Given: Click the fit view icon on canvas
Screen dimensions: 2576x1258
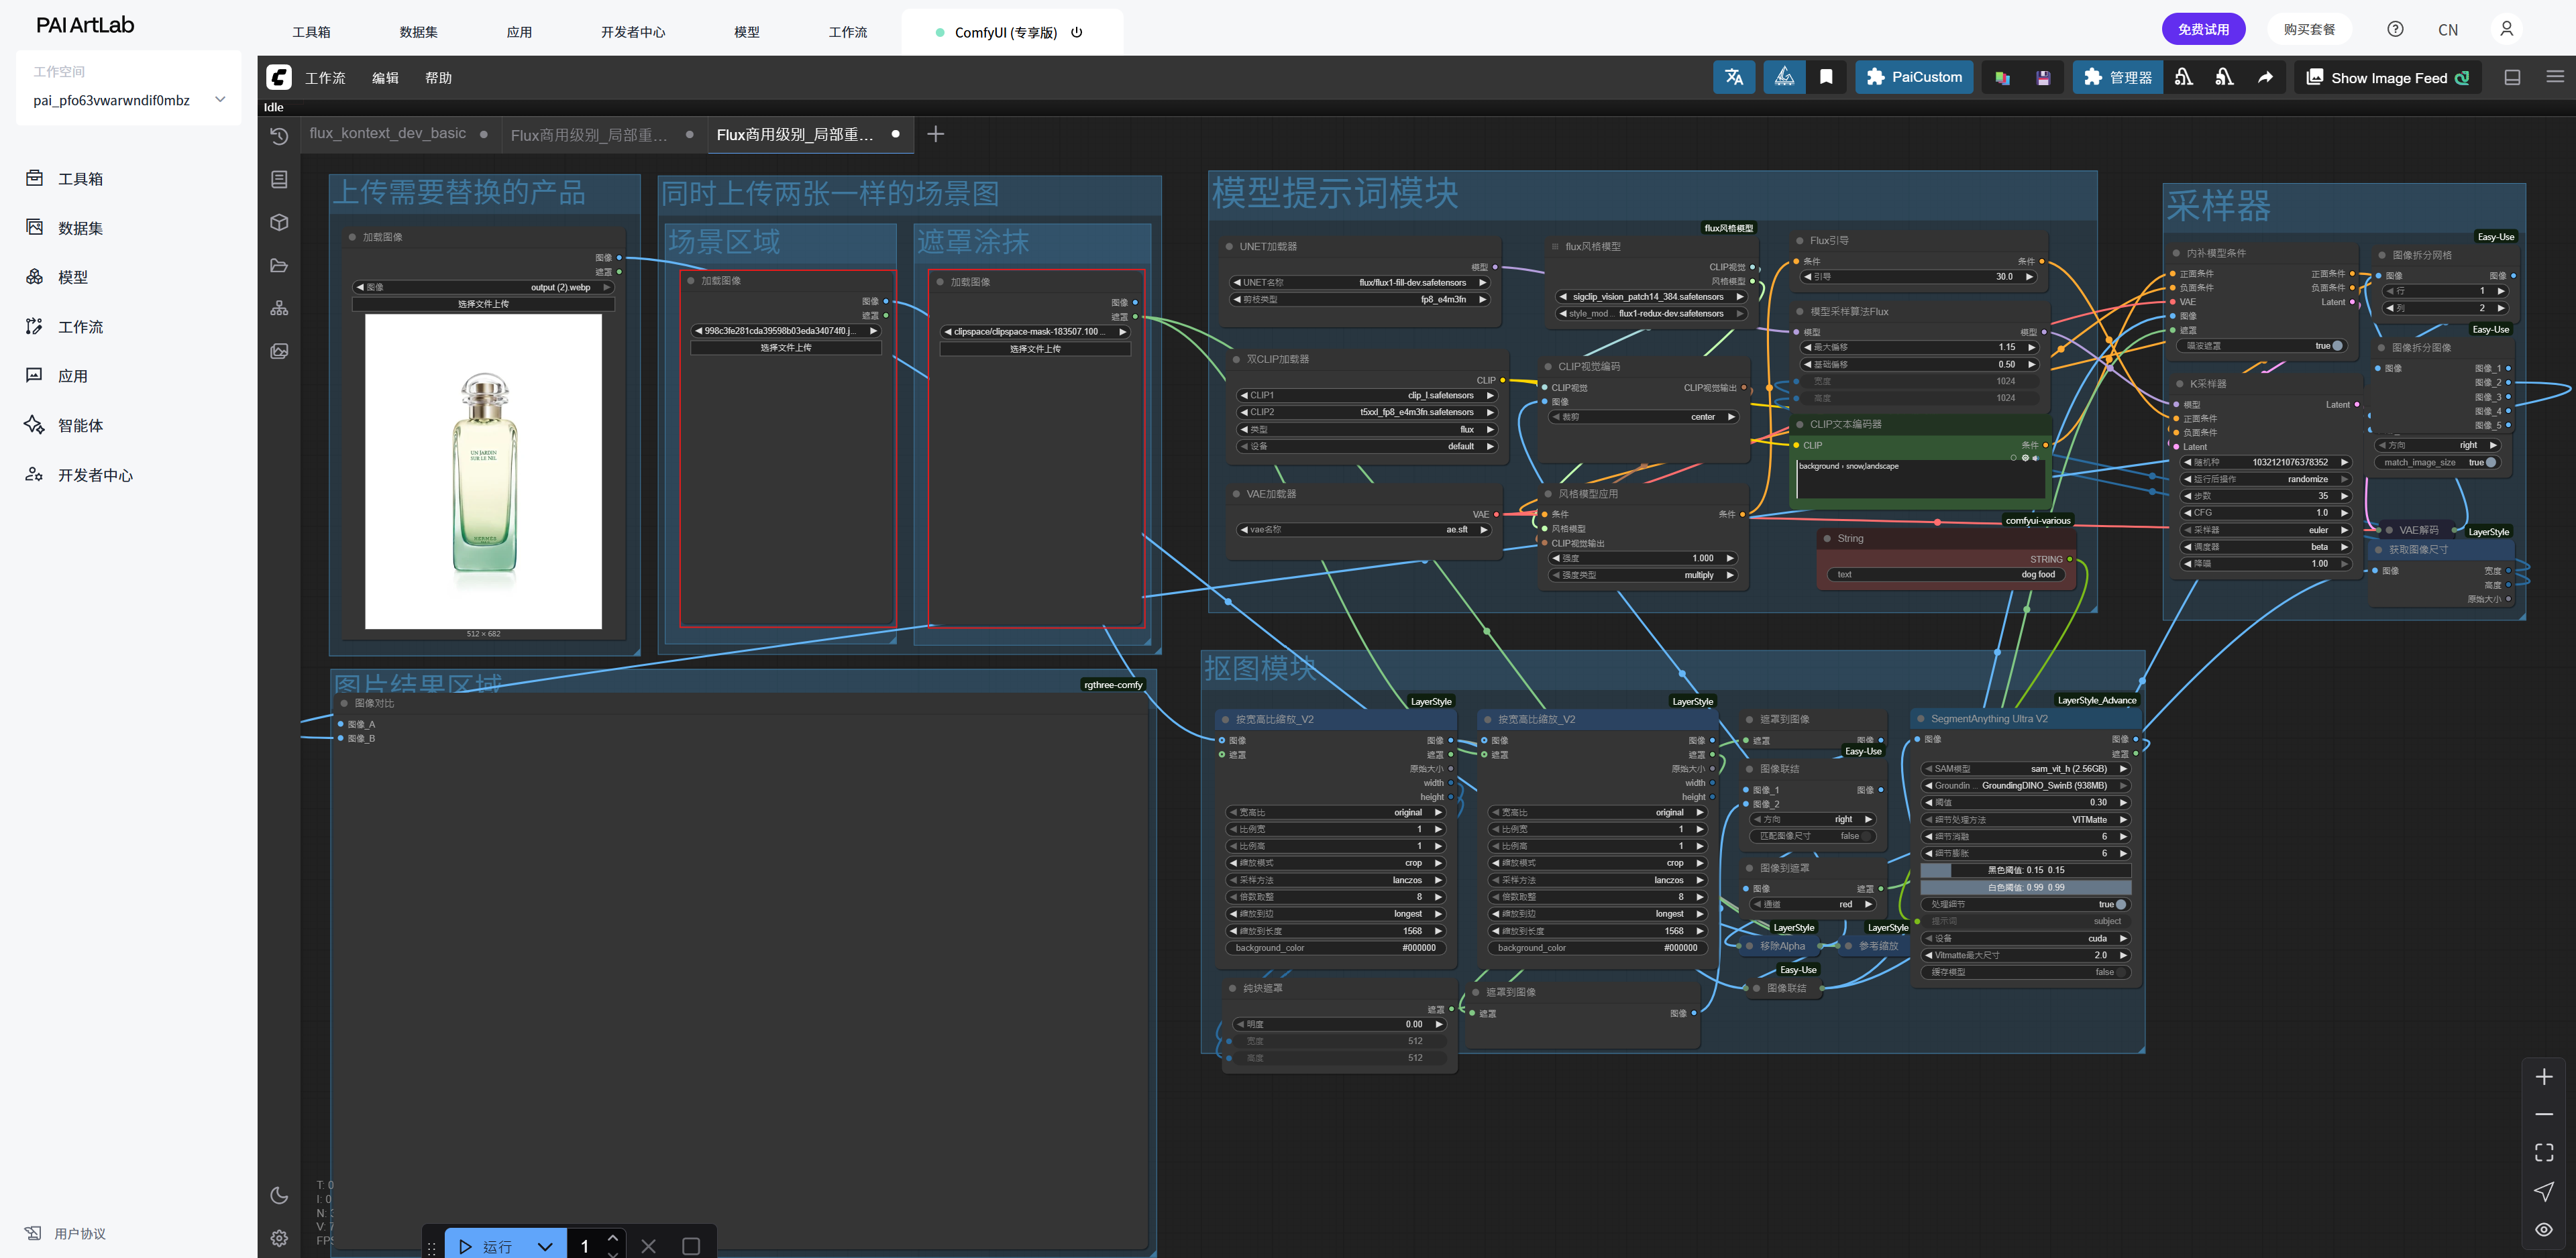Looking at the screenshot, I should (2544, 1152).
